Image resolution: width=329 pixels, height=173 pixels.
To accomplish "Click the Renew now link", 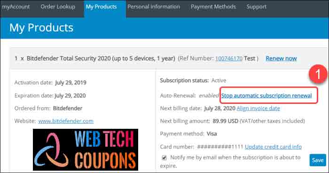I will 281,58.
